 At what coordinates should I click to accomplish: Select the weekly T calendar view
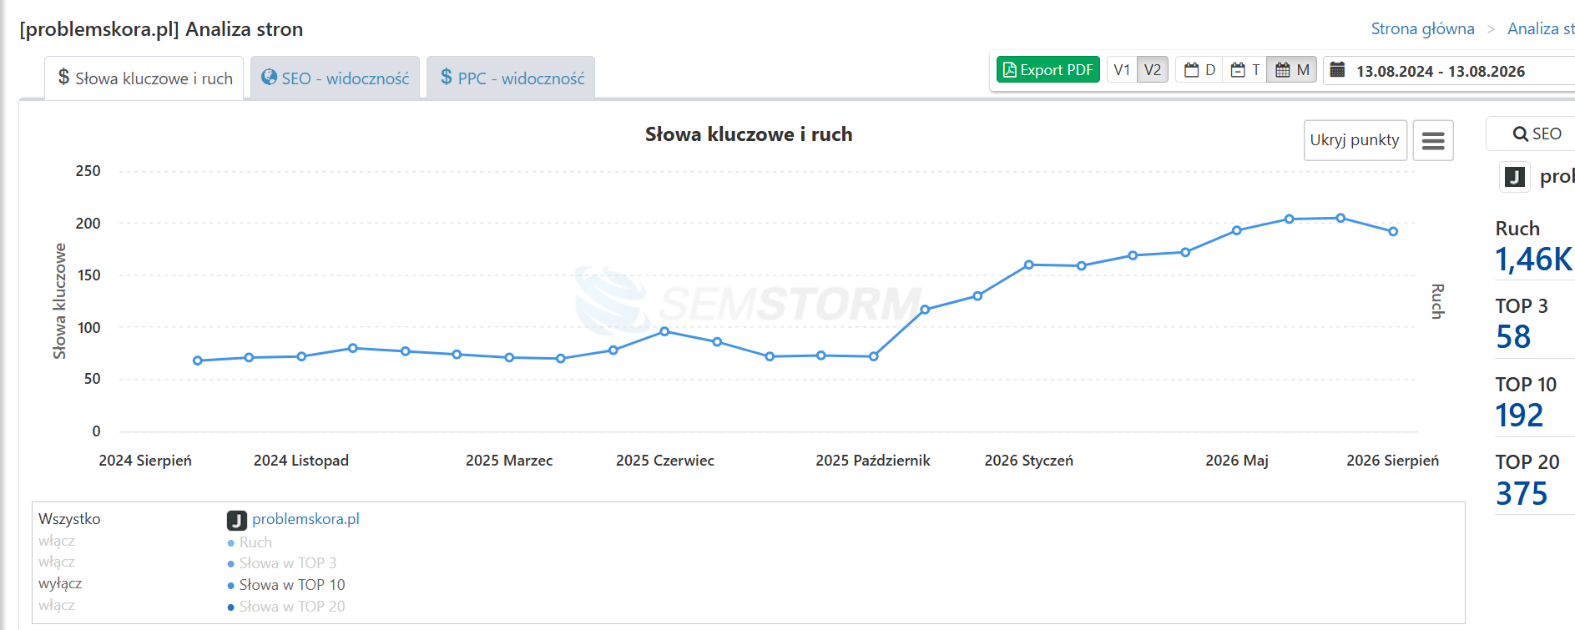pos(1245,70)
